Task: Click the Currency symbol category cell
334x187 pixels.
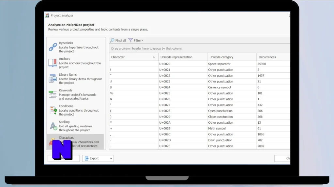Action: [232, 87]
